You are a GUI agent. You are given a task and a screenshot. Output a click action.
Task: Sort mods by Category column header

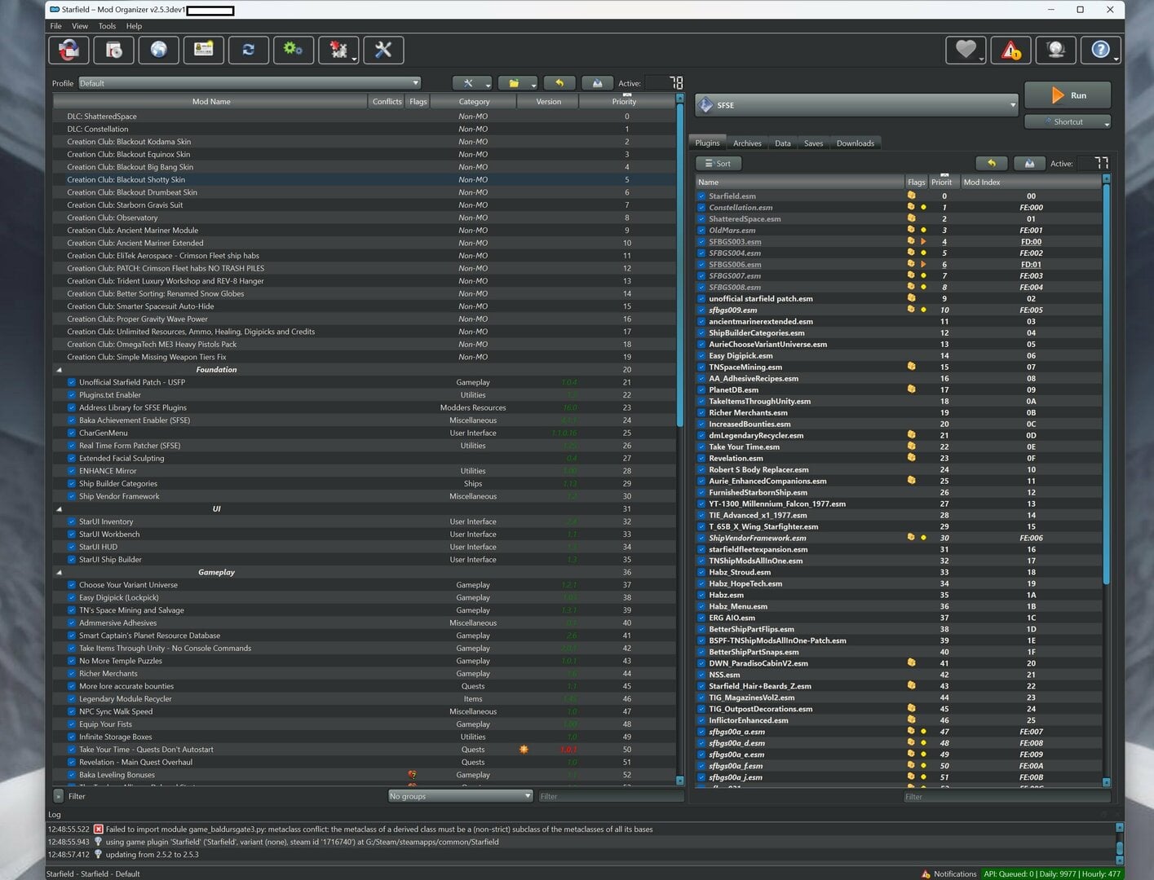click(474, 102)
